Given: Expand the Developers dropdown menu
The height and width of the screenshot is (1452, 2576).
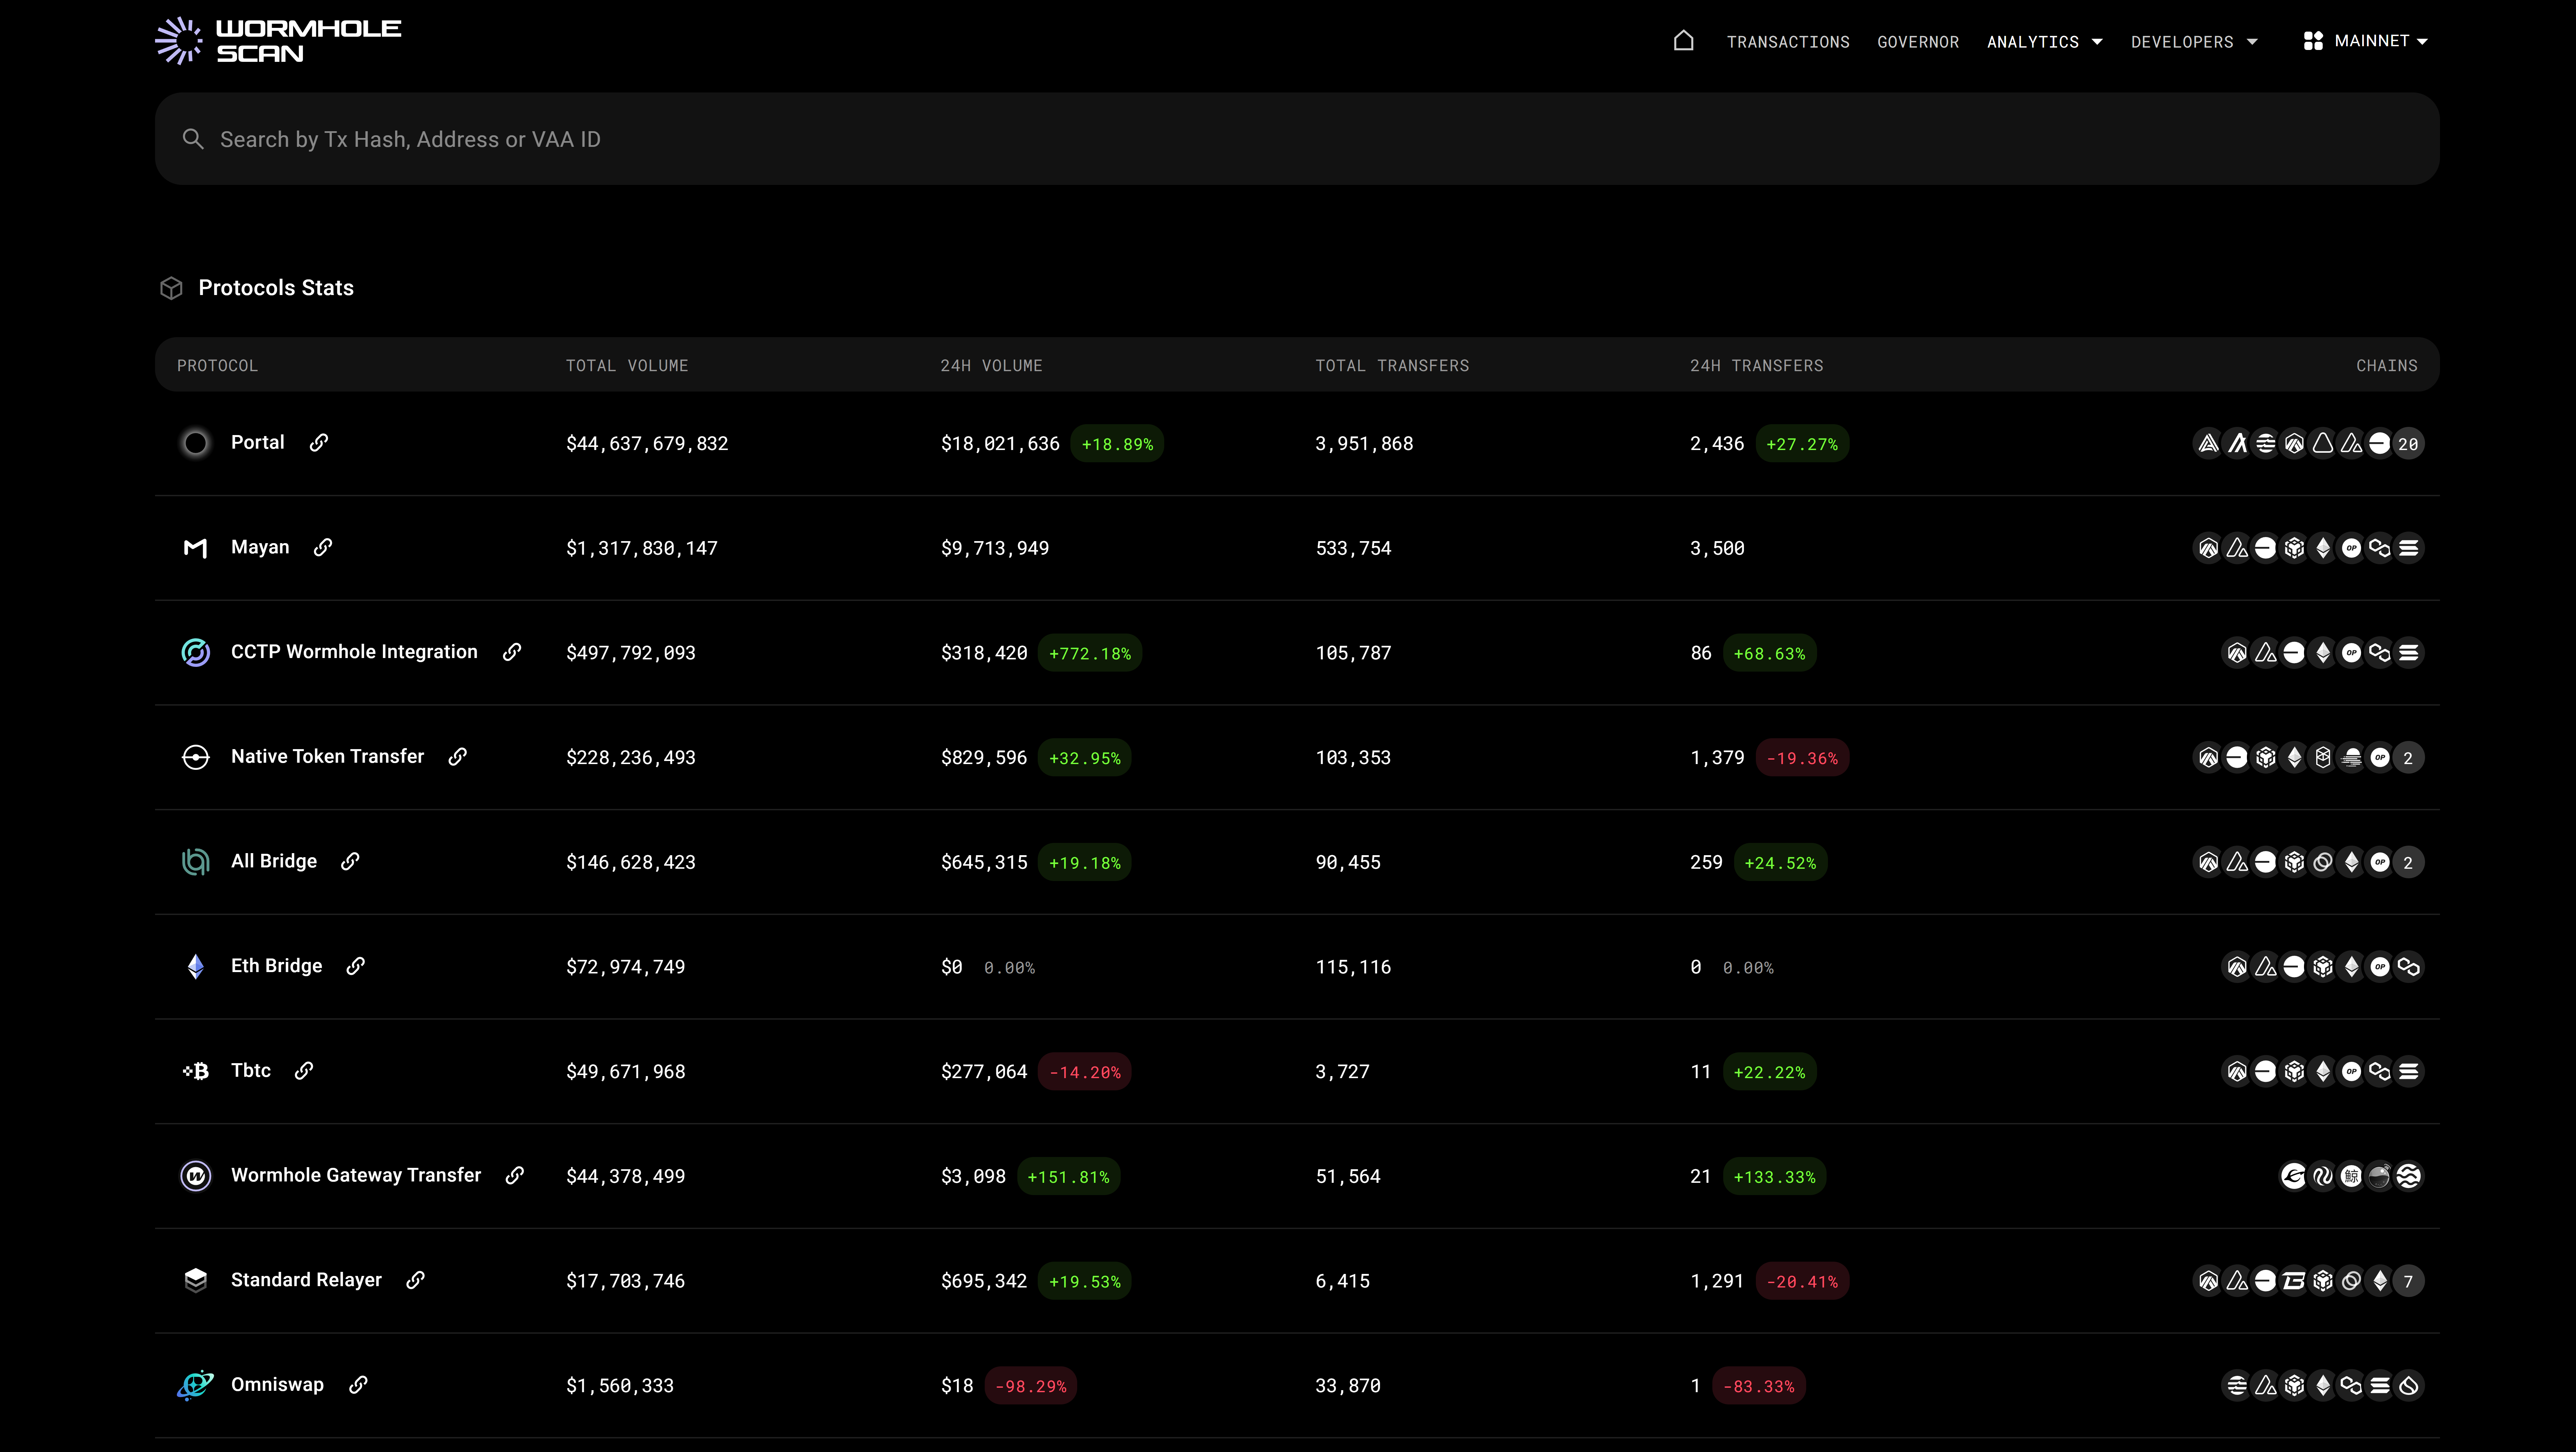Looking at the screenshot, I should click(2194, 42).
